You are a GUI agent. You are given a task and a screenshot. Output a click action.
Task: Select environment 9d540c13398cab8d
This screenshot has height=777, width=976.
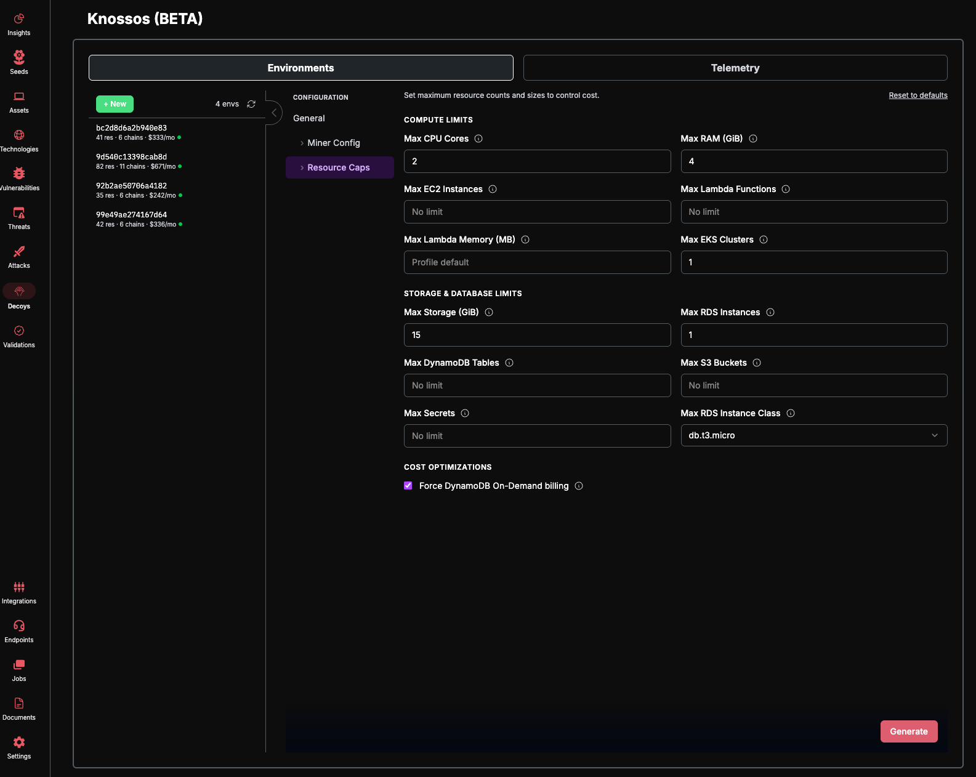[x=177, y=161]
